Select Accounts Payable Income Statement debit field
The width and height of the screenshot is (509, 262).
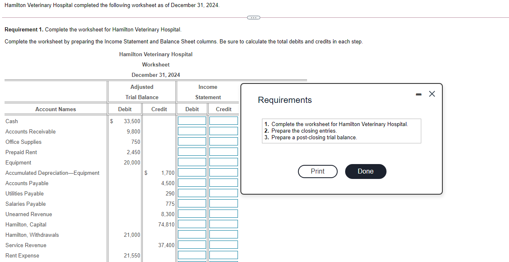coord(192,183)
